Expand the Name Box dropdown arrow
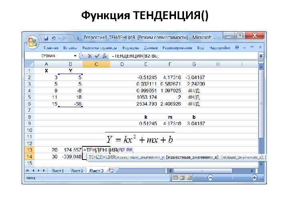 tap(75, 56)
